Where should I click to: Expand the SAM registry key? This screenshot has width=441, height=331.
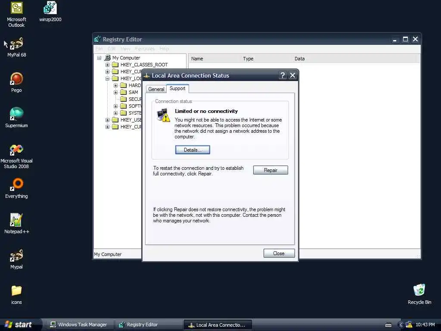(115, 92)
